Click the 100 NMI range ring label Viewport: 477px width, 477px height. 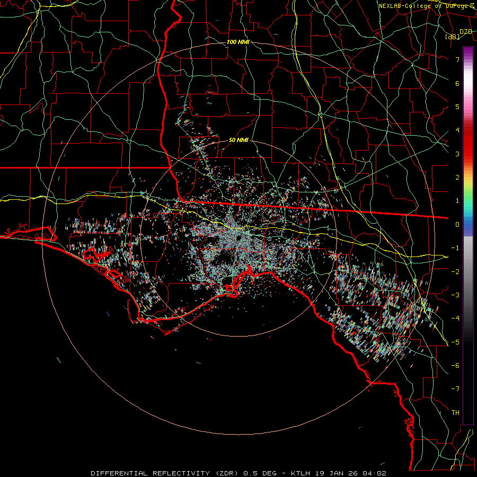pyautogui.click(x=238, y=42)
